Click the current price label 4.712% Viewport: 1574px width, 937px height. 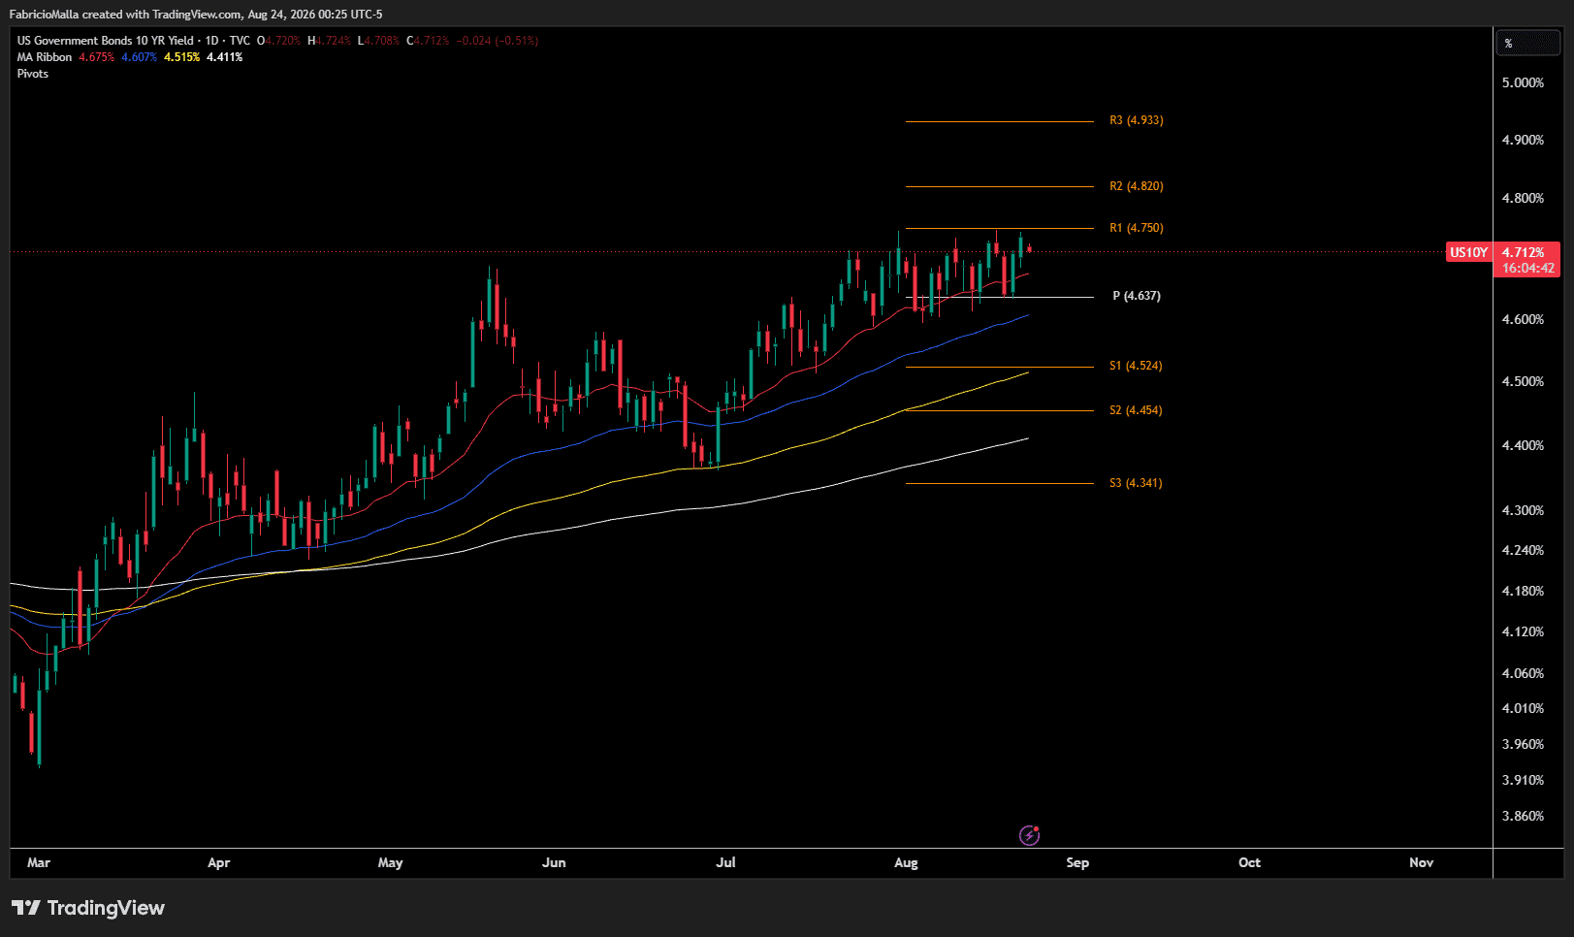1524,252
